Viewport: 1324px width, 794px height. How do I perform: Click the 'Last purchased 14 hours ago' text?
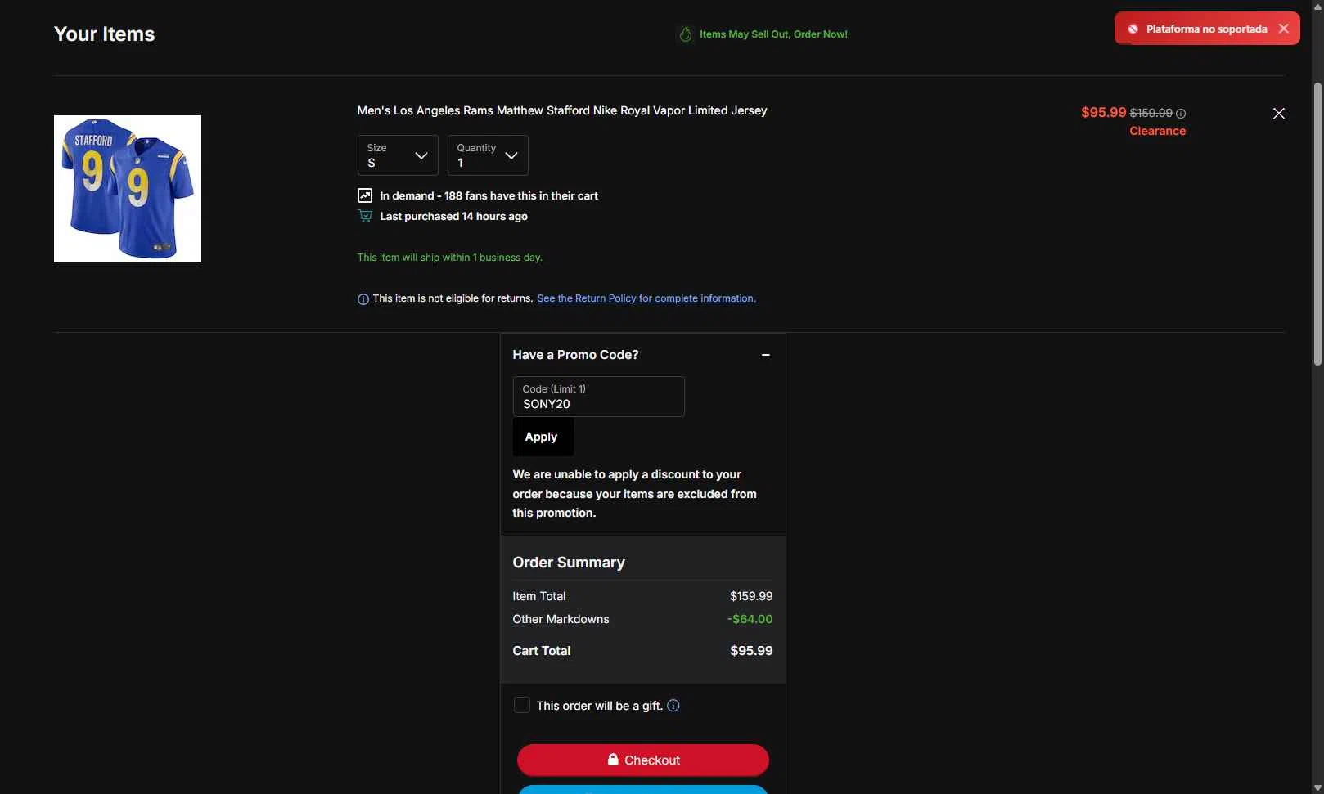453,217
